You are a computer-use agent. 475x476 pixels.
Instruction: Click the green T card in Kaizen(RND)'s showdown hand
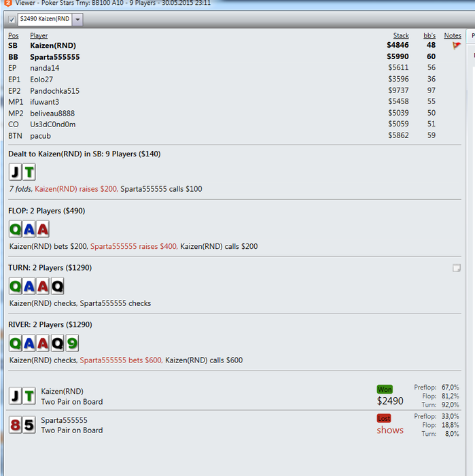click(29, 396)
